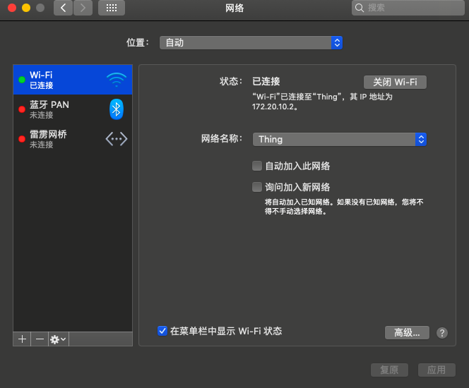Click the plus button to add service

[22, 339]
